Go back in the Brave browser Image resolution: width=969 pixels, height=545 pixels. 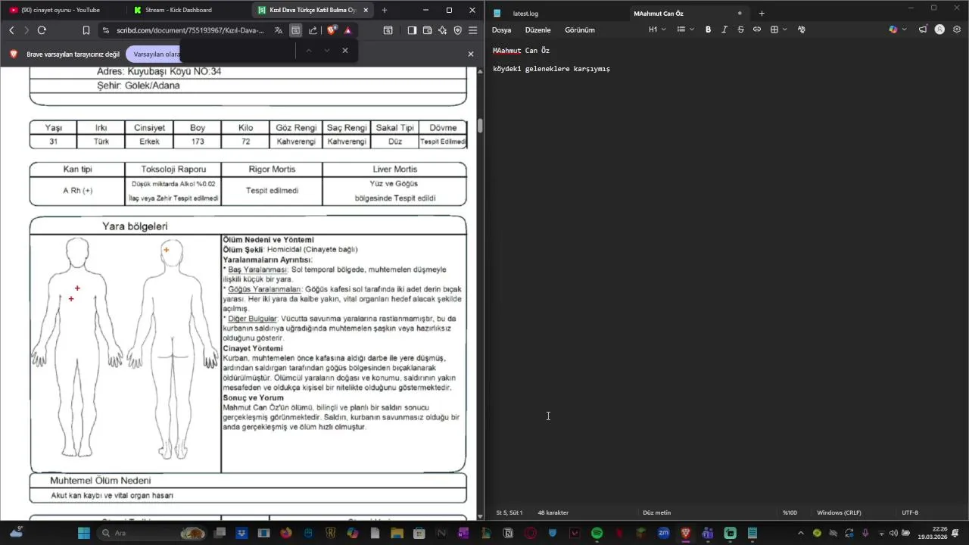[11, 30]
